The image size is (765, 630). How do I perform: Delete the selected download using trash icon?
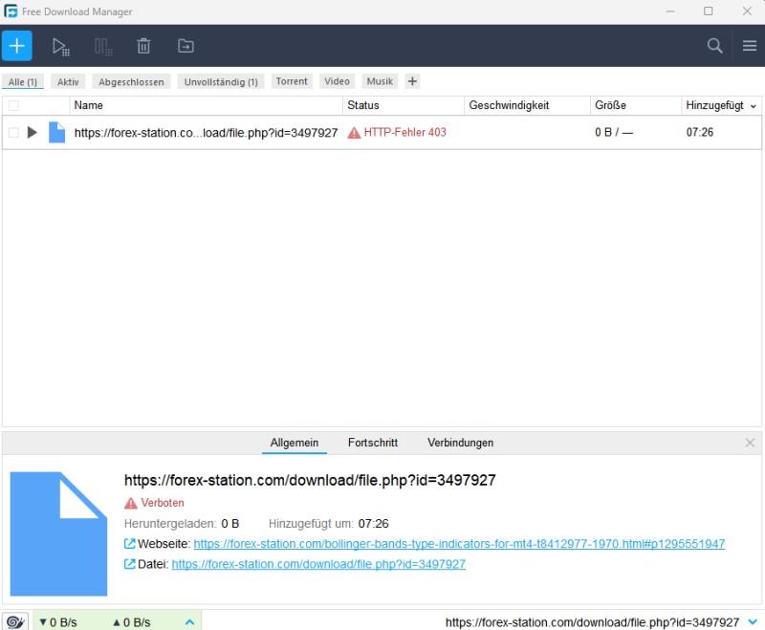point(143,46)
